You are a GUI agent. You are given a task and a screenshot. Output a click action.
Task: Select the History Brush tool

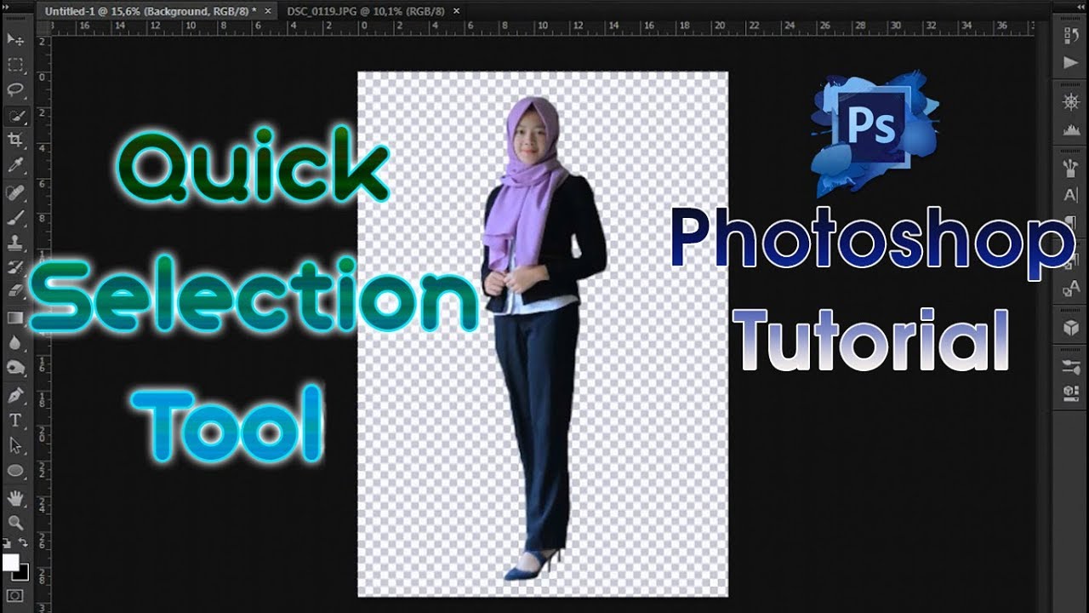[15, 268]
